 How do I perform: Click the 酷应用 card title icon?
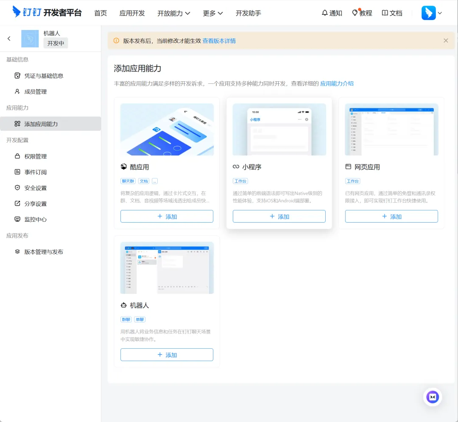coord(124,166)
